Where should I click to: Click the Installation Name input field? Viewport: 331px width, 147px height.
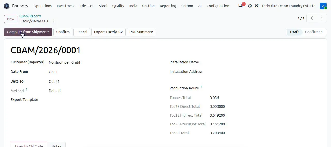(265, 62)
